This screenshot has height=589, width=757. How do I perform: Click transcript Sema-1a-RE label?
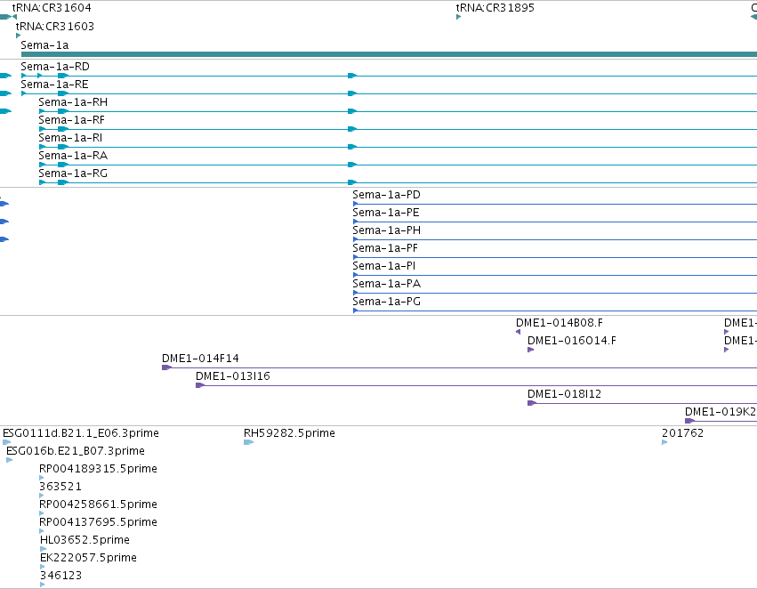(x=54, y=85)
